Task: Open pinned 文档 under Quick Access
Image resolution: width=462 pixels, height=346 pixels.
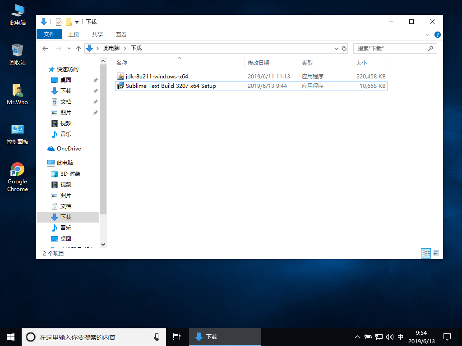Action: (x=66, y=102)
